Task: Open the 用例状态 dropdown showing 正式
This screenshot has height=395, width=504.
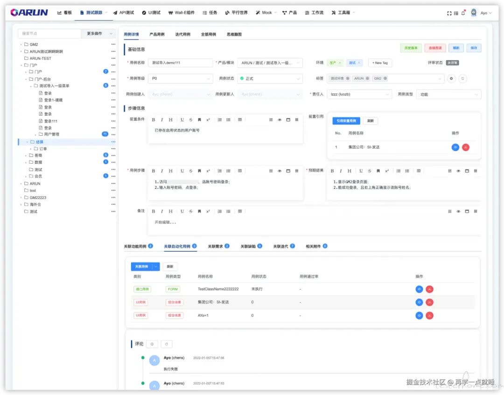Action: pyautogui.click(x=270, y=78)
